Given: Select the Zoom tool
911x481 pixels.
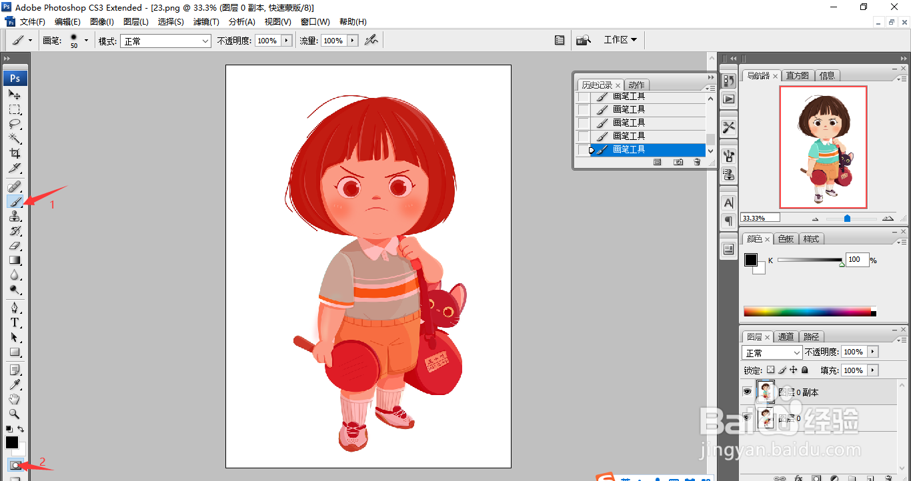Looking at the screenshot, I should (x=15, y=414).
